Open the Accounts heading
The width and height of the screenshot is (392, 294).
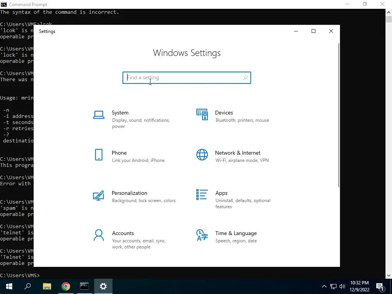tap(123, 233)
